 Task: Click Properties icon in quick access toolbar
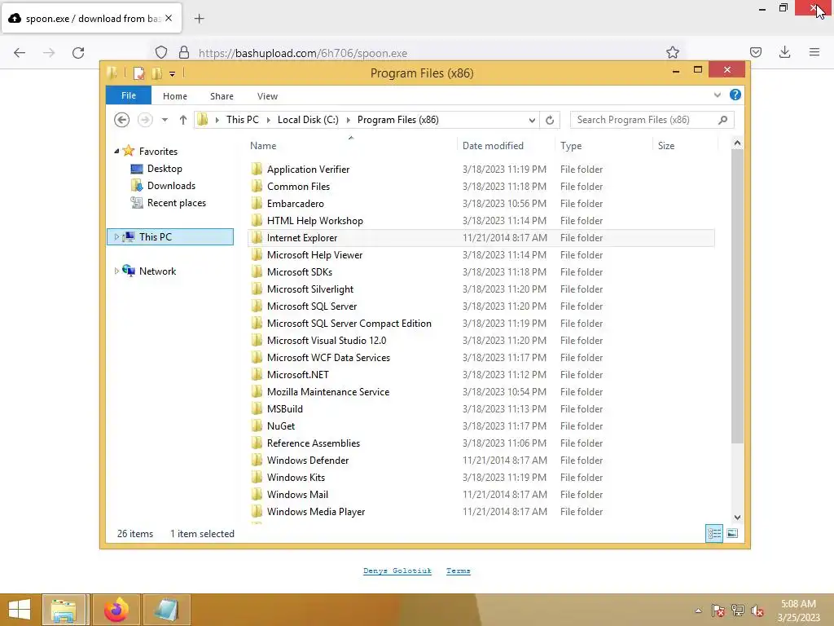pos(138,73)
